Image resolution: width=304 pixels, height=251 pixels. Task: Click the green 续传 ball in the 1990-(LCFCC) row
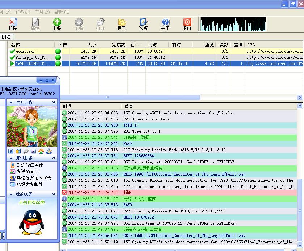(x=58, y=63)
